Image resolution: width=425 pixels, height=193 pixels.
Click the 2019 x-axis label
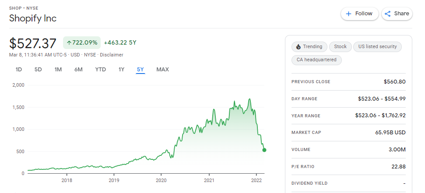pyautogui.click(x=113, y=180)
